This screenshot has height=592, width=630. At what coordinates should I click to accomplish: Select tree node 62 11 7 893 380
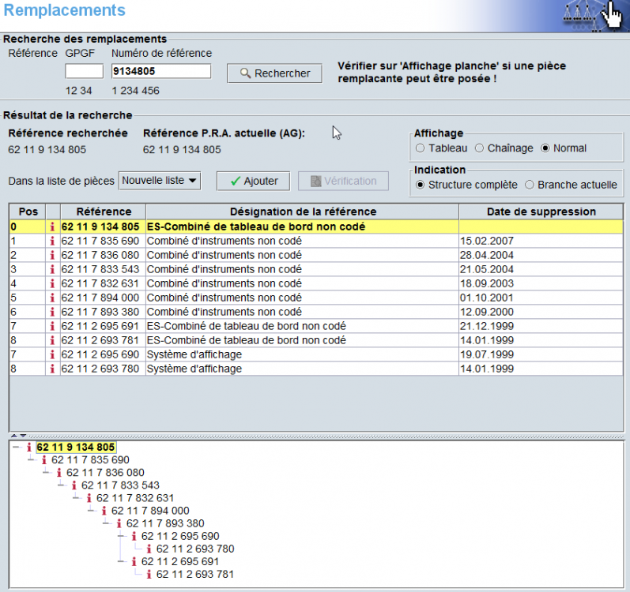click(165, 524)
